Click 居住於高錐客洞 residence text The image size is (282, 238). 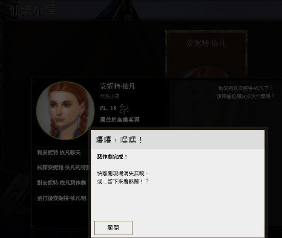[120, 119]
